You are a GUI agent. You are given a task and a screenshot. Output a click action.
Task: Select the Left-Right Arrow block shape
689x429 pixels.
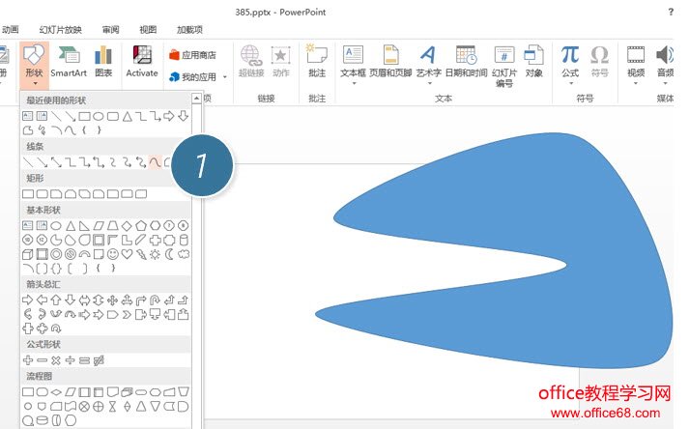tap(84, 300)
